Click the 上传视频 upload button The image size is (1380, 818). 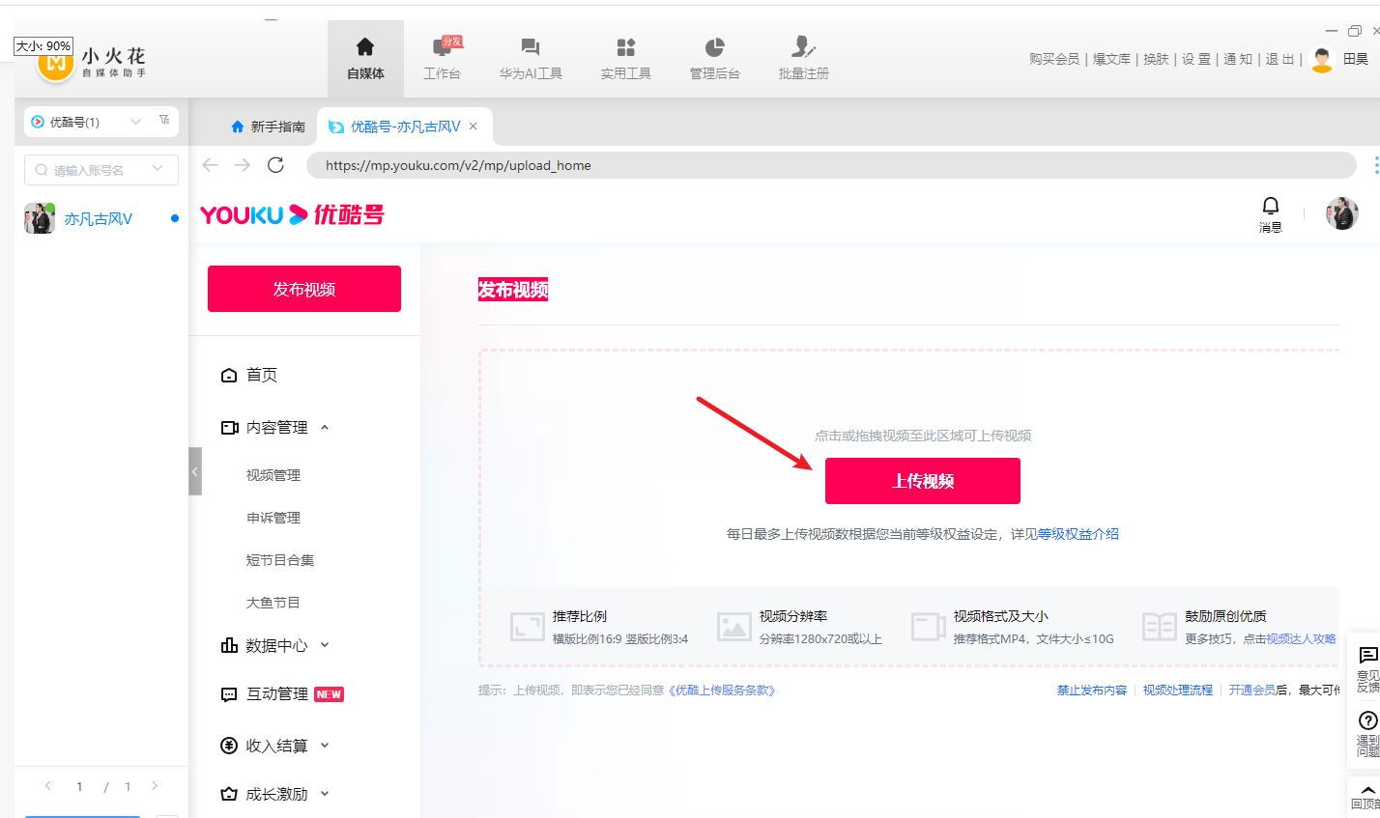tap(923, 481)
